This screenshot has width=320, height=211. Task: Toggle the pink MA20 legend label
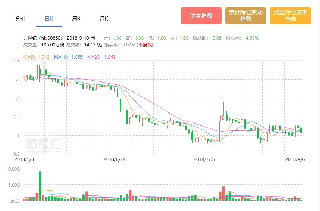pos(101,57)
